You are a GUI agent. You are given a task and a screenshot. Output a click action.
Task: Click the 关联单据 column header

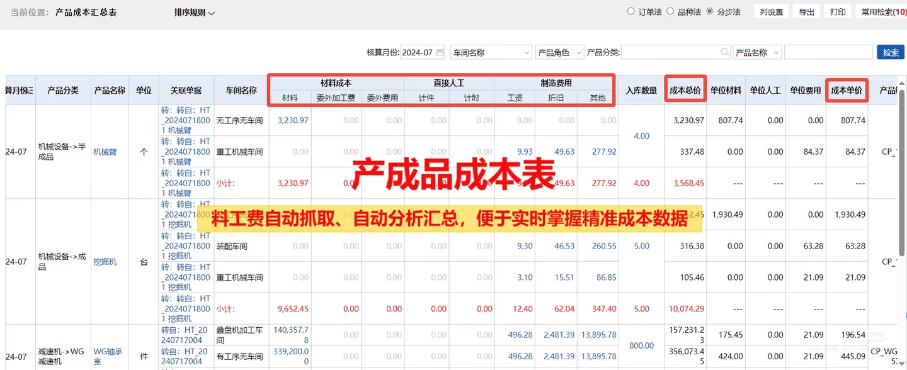pos(186,91)
